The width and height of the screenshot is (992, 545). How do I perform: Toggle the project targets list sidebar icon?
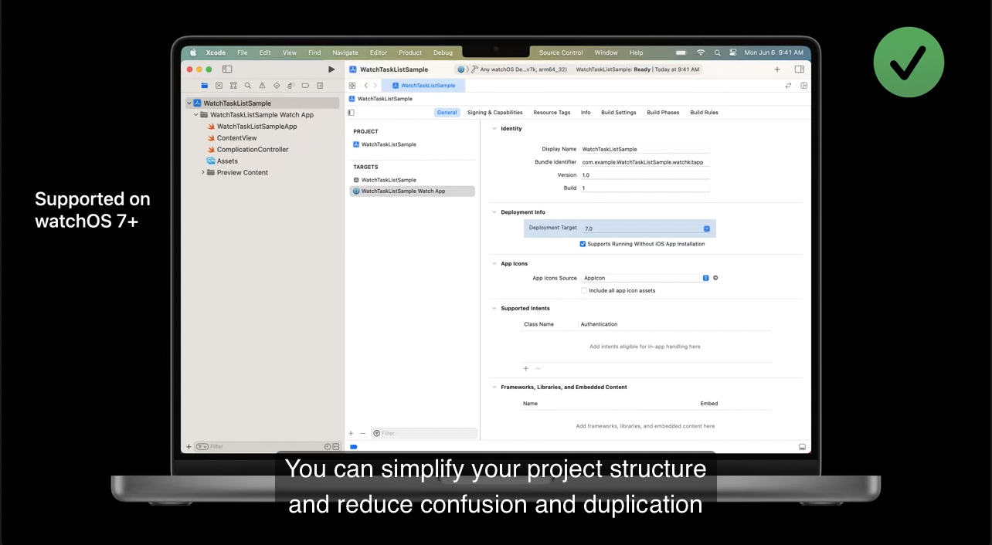[x=351, y=113]
